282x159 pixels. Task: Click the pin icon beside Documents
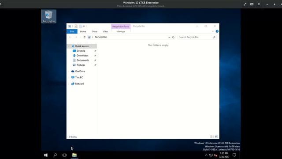click(95, 60)
